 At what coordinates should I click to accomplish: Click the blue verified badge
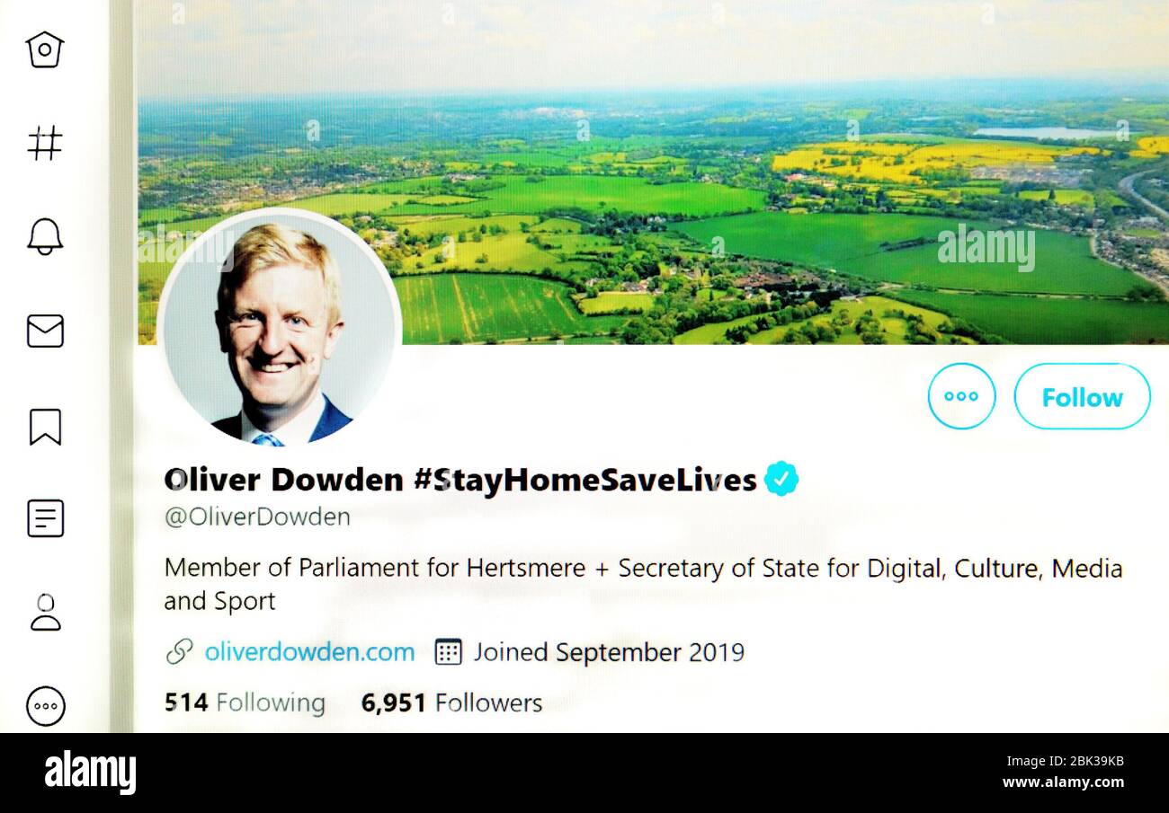[781, 480]
